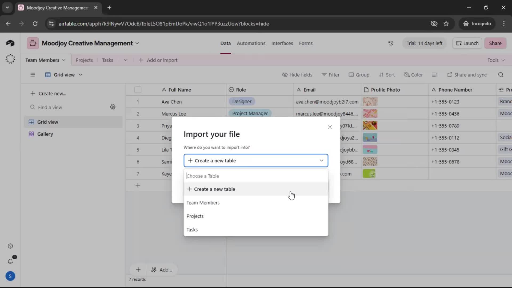This screenshot has height=288, width=512.
Task: Open Ava Chen's profile photo thumbnail
Action: coord(370,102)
